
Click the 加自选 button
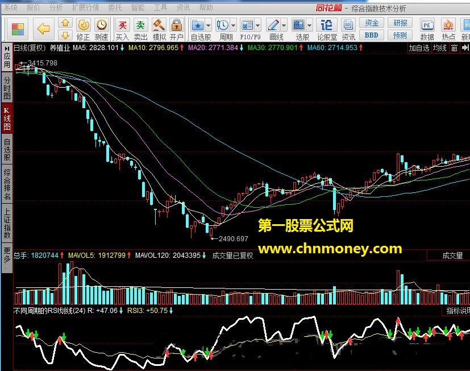tap(419, 48)
